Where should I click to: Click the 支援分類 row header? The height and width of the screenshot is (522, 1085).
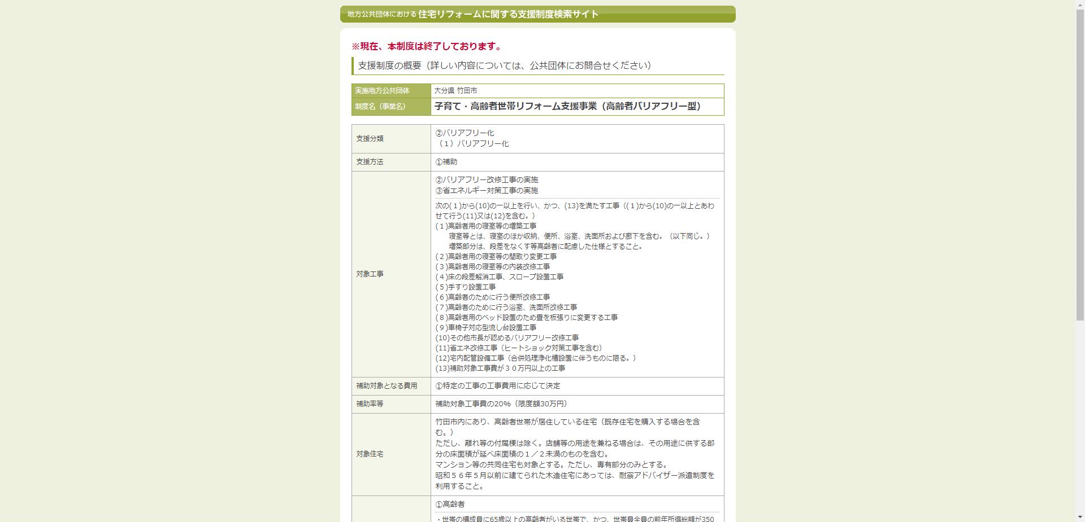(370, 139)
